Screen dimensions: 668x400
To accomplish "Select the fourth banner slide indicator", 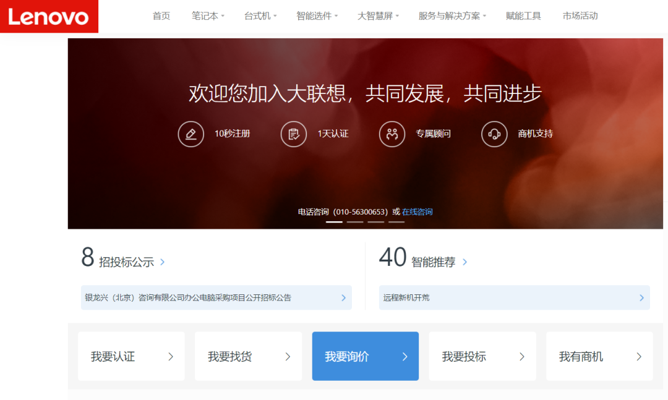I will click(x=396, y=222).
